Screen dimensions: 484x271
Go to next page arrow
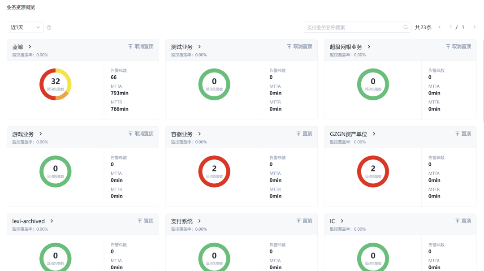click(475, 27)
